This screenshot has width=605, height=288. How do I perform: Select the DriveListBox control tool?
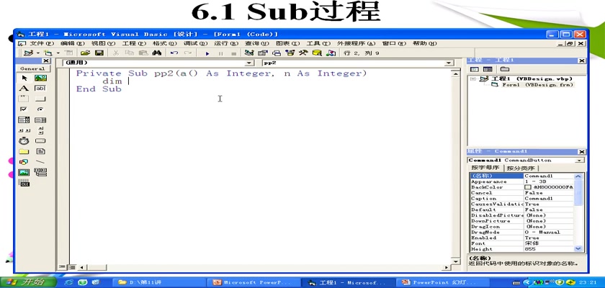coord(40,140)
